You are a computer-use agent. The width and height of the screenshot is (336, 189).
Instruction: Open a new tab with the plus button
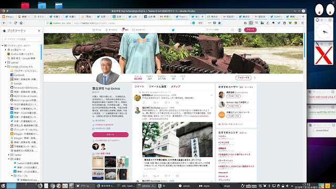303,16
